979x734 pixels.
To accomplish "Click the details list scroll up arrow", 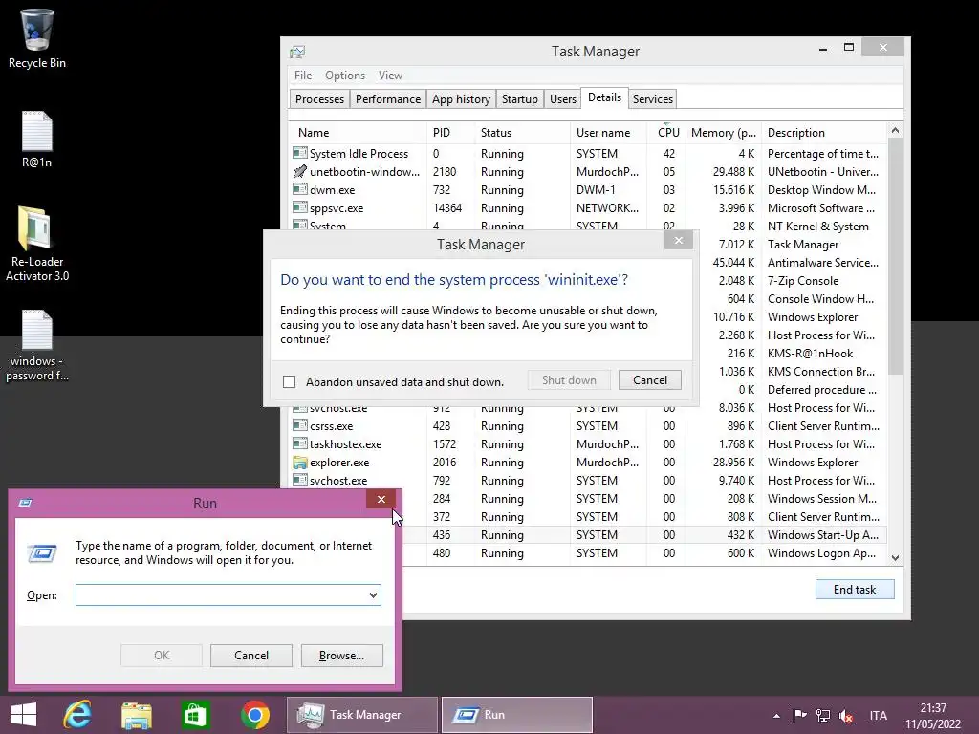I will coord(895,130).
